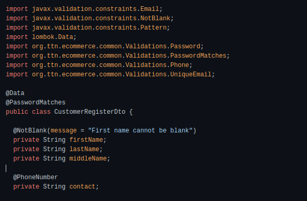Viewport: 307px width, 201px height.
Task: Click the message parameter inside @NotBlank
Action: click(63, 130)
